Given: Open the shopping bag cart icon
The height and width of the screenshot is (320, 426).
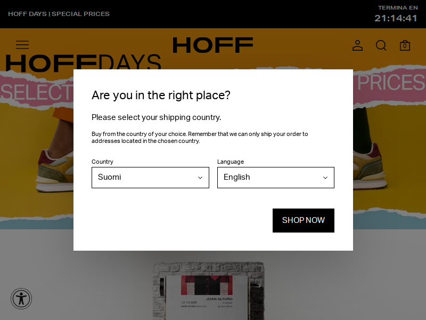Looking at the screenshot, I should point(405,45).
